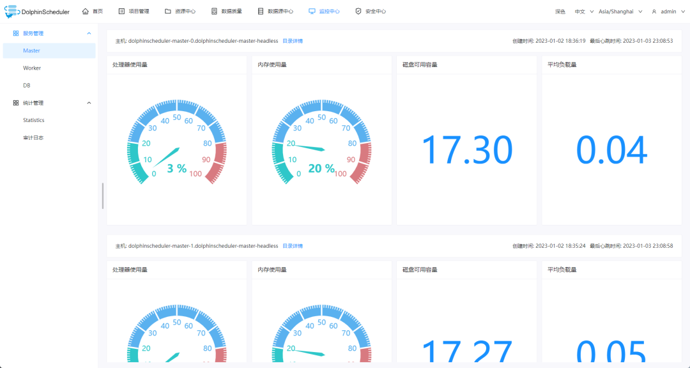Click the data quality icon

[x=214, y=11]
